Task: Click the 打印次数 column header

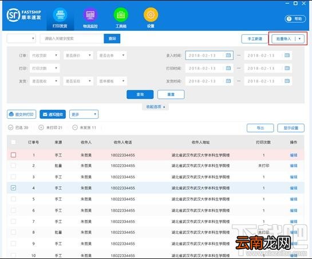Action: [263, 142]
